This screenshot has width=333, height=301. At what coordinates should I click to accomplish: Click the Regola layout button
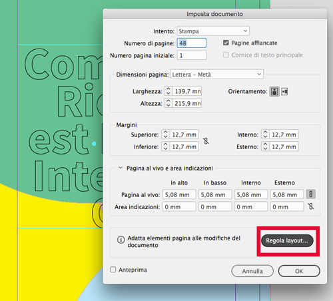tap(287, 240)
